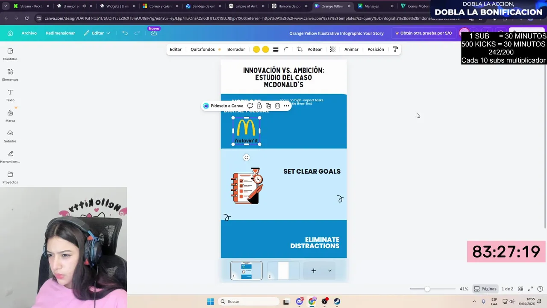
Task: Show hidden system tray icons
Action: click(474, 302)
